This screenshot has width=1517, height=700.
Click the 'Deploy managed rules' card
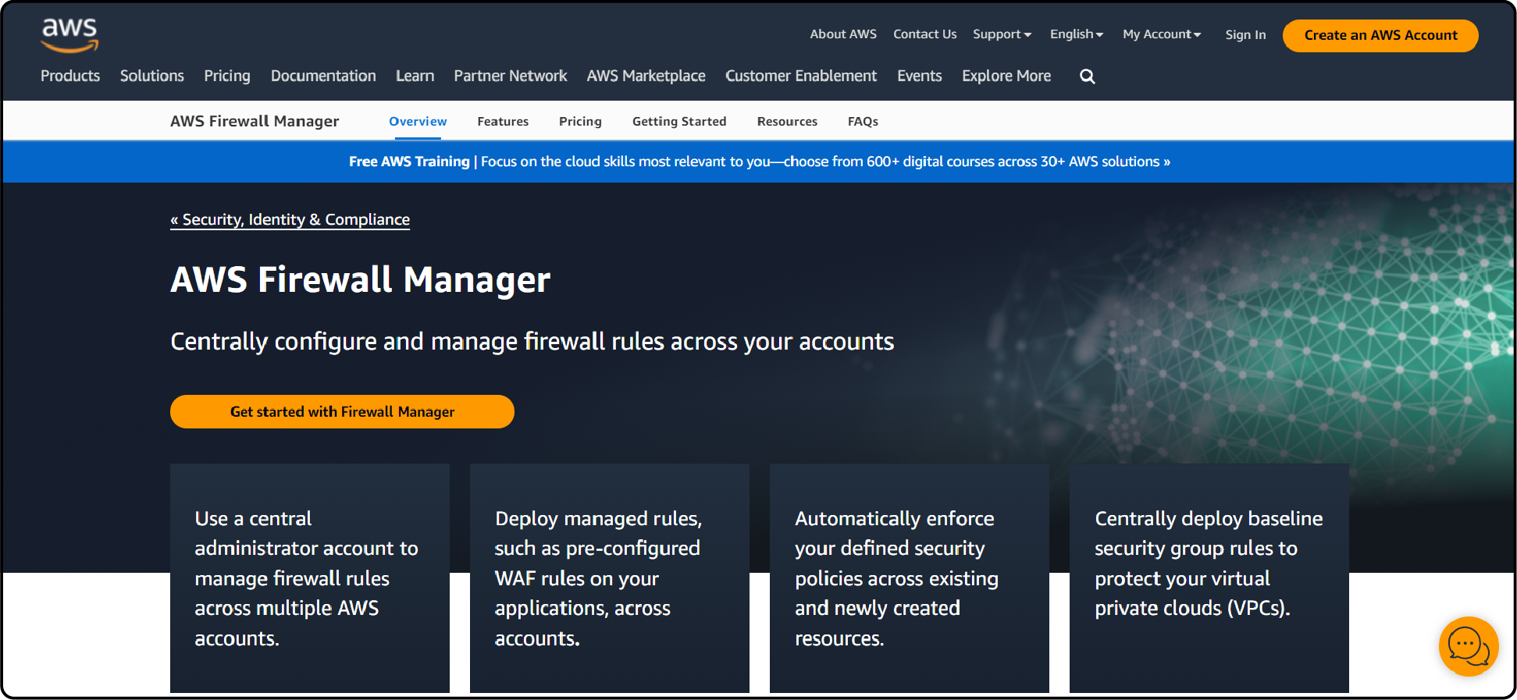pos(610,578)
